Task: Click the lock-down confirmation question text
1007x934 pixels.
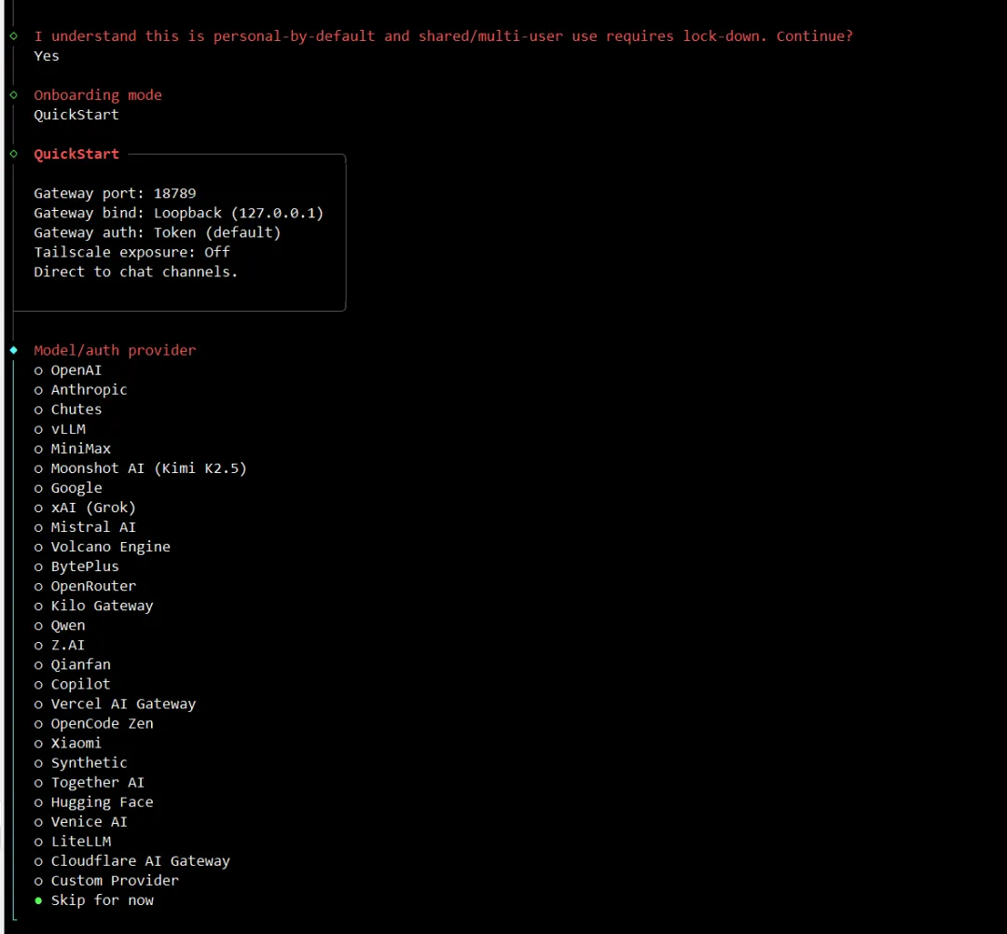Action: [x=444, y=36]
